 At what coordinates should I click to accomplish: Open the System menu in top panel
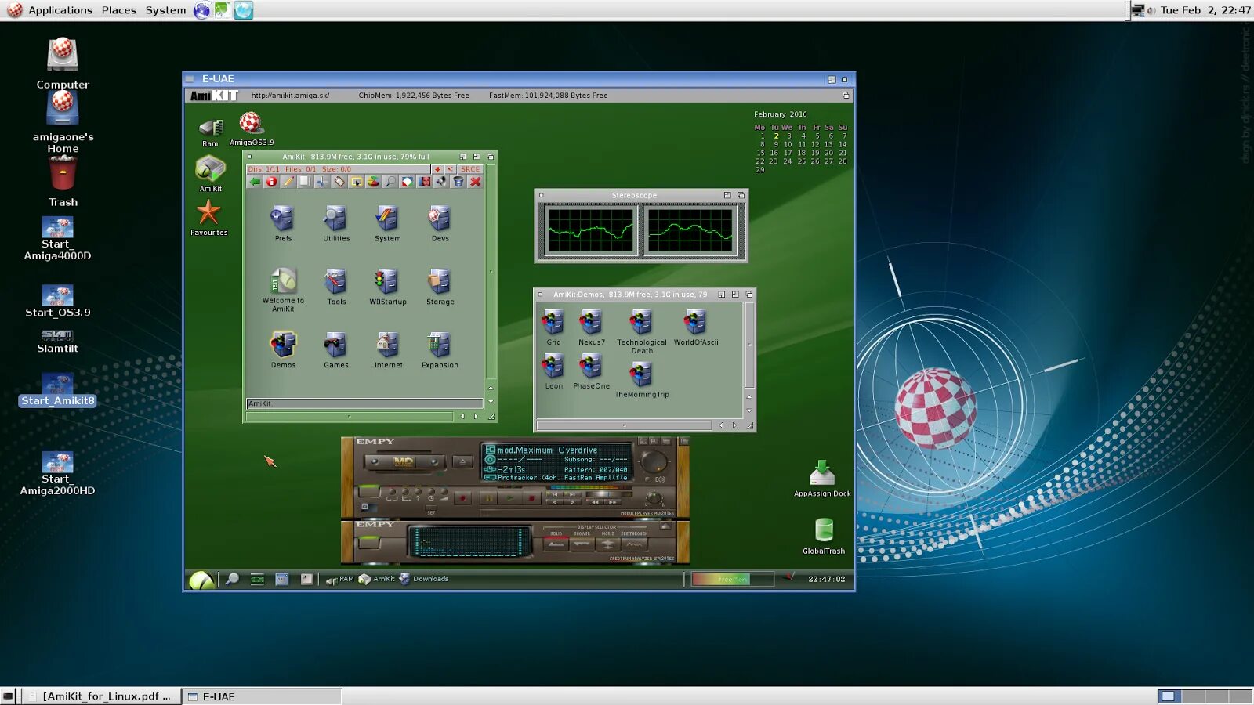(x=165, y=10)
